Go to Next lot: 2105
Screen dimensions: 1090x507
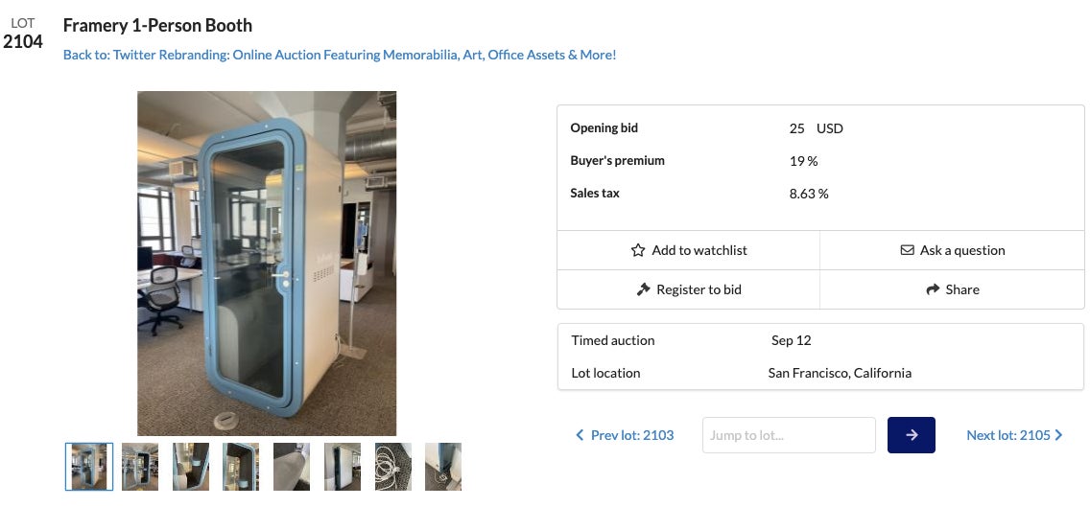click(1007, 435)
